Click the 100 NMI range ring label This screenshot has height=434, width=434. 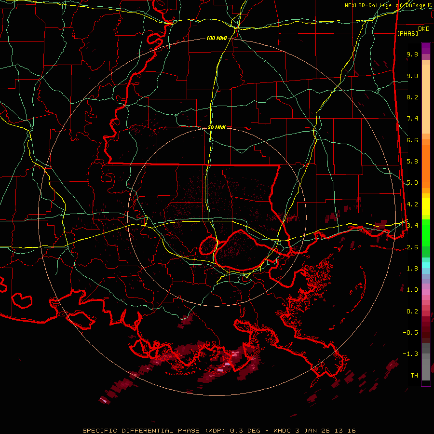tap(217, 38)
